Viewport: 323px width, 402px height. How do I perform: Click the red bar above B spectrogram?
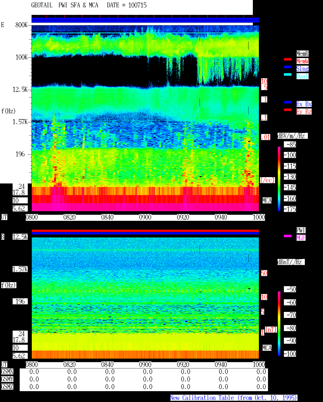pyautogui.click(x=145, y=231)
